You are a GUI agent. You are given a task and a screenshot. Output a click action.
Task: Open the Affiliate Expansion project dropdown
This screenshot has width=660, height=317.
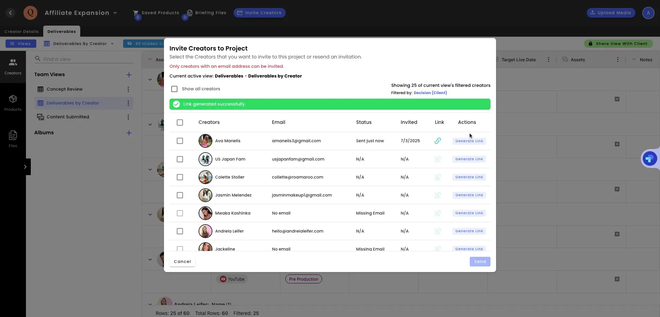tap(116, 12)
